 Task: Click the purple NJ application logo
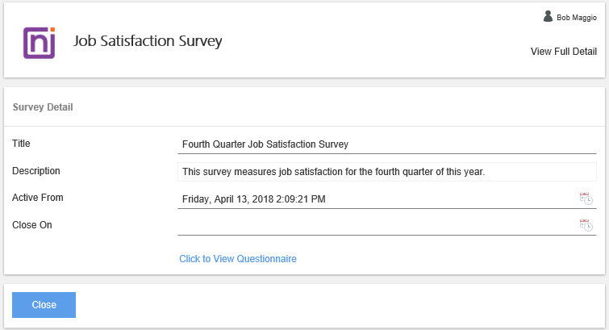point(39,43)
